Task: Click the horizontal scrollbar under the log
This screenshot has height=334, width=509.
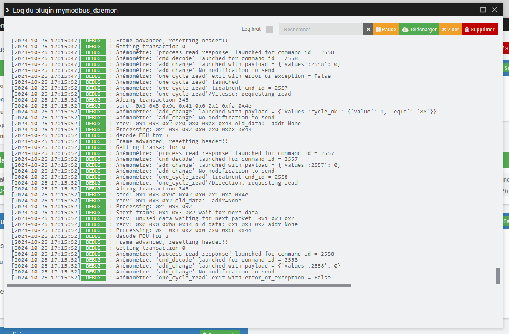Action: click(179, 286)
